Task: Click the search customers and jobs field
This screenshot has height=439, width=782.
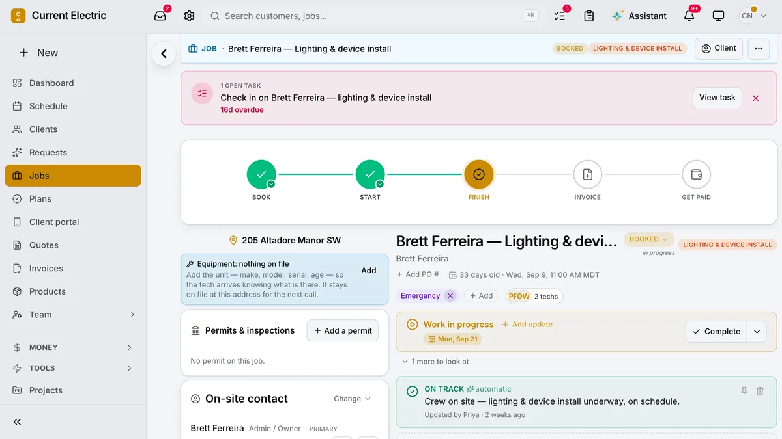Action: point(373,16)
